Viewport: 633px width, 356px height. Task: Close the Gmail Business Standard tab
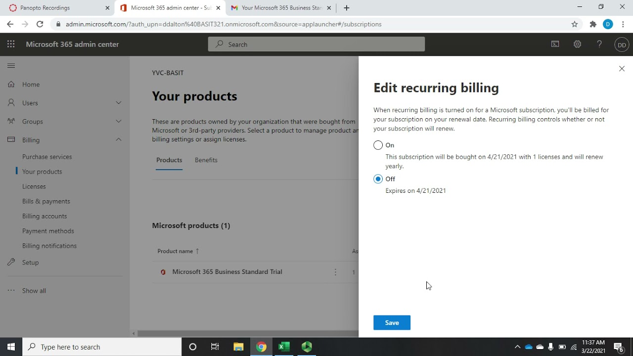point(329,8)
